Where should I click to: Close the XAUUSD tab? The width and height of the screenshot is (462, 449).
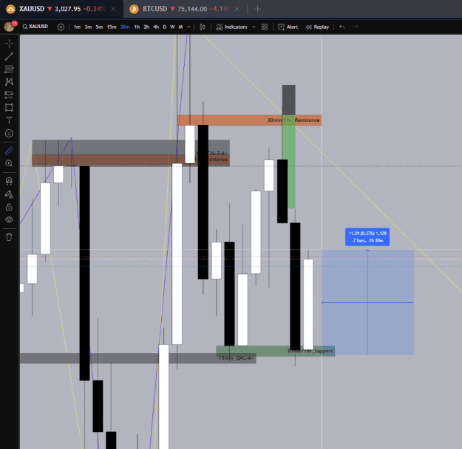point(113,9)
